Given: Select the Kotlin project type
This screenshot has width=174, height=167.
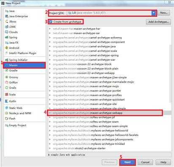Looking at the screenshot, I should click(24, 101).
